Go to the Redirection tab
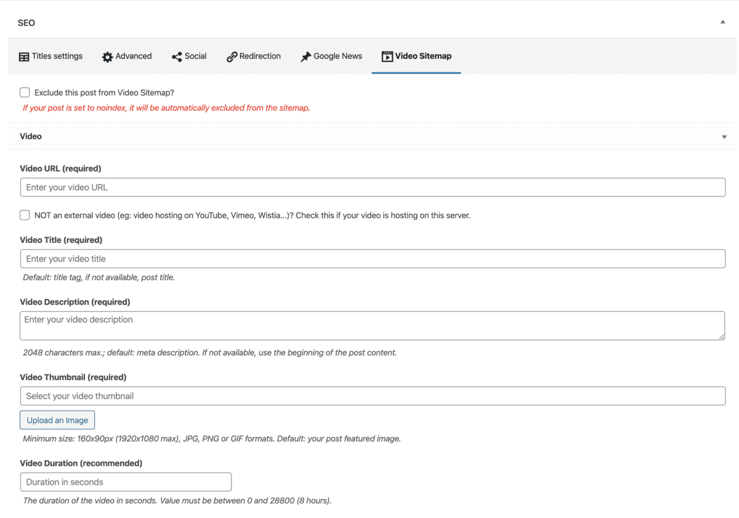The height and width of the screenshot is (518, 739). [254, 56]
